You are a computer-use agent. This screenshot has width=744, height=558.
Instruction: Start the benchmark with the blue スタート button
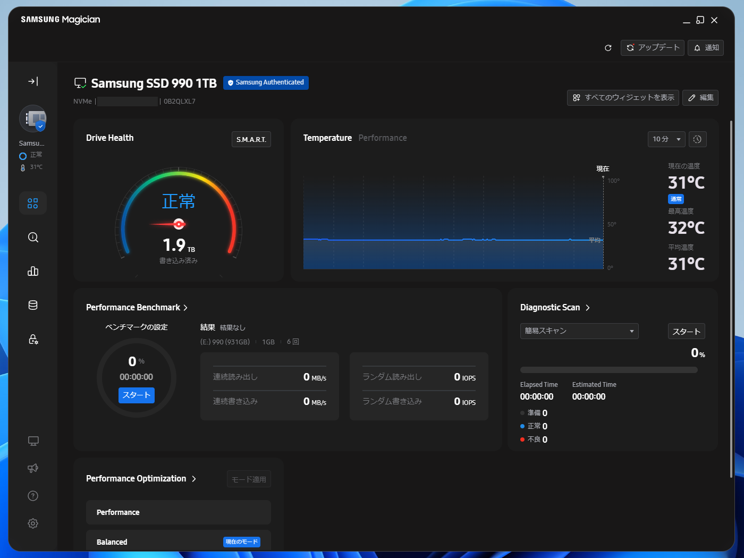[x=137, y=395]
